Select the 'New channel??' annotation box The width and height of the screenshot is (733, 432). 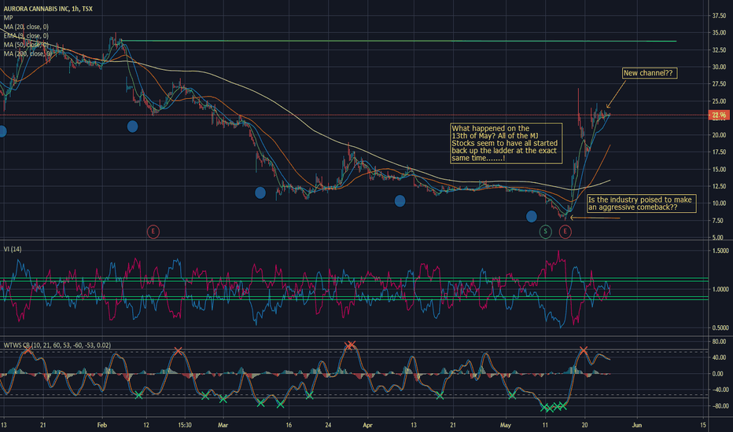(650, 73)
